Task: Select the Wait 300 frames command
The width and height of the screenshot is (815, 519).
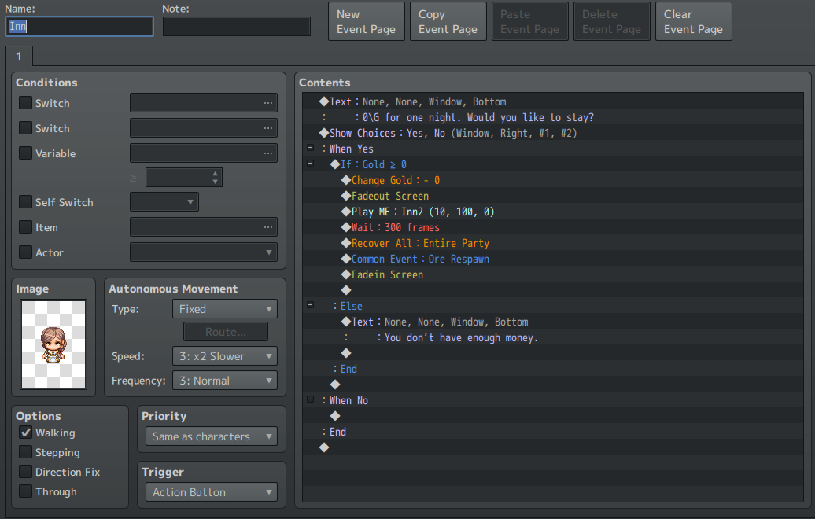Action: pos(553,227)
